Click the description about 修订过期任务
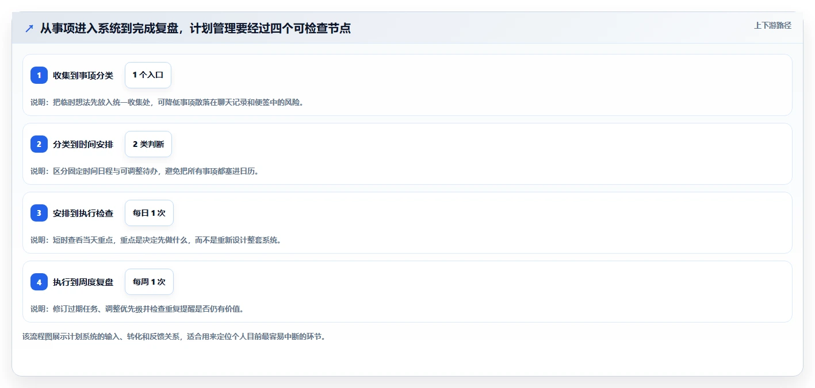The height and width of the screenshot is (388, 815). [137, 309]
